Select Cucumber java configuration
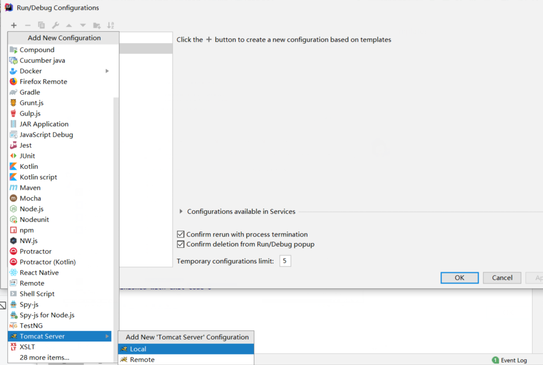This screenshot has width=543, height=365. [x=61, y=60]
